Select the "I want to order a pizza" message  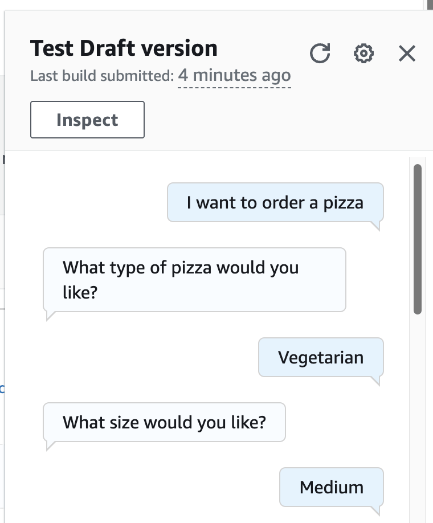tap(275, 203)
